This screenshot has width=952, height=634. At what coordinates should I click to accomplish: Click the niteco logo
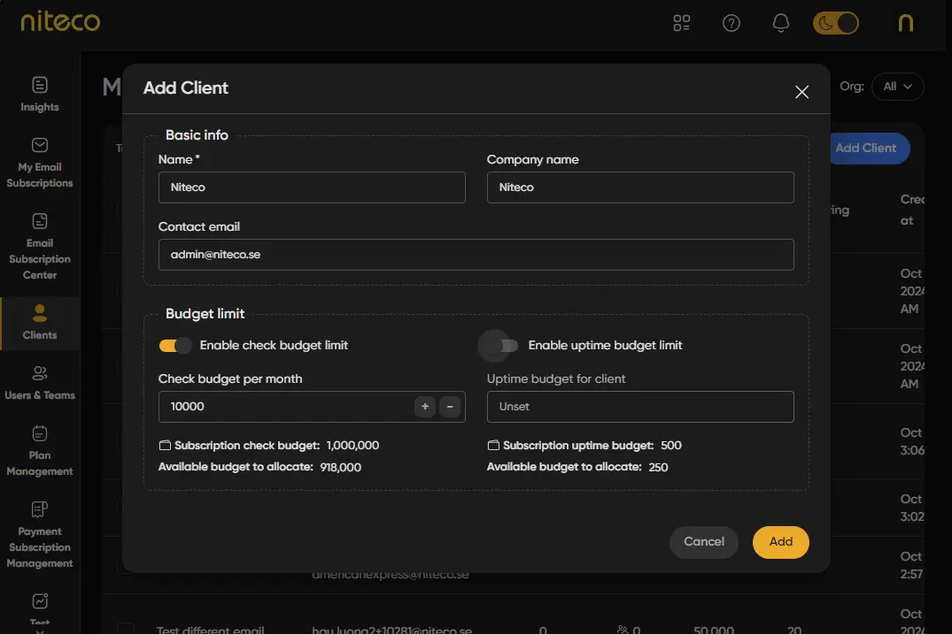(60, 21)
